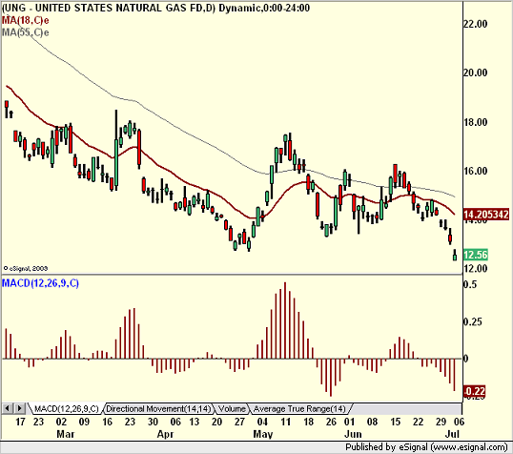
Task: Click the eSignal copyright notice on chart
Action: click(26, 268)
